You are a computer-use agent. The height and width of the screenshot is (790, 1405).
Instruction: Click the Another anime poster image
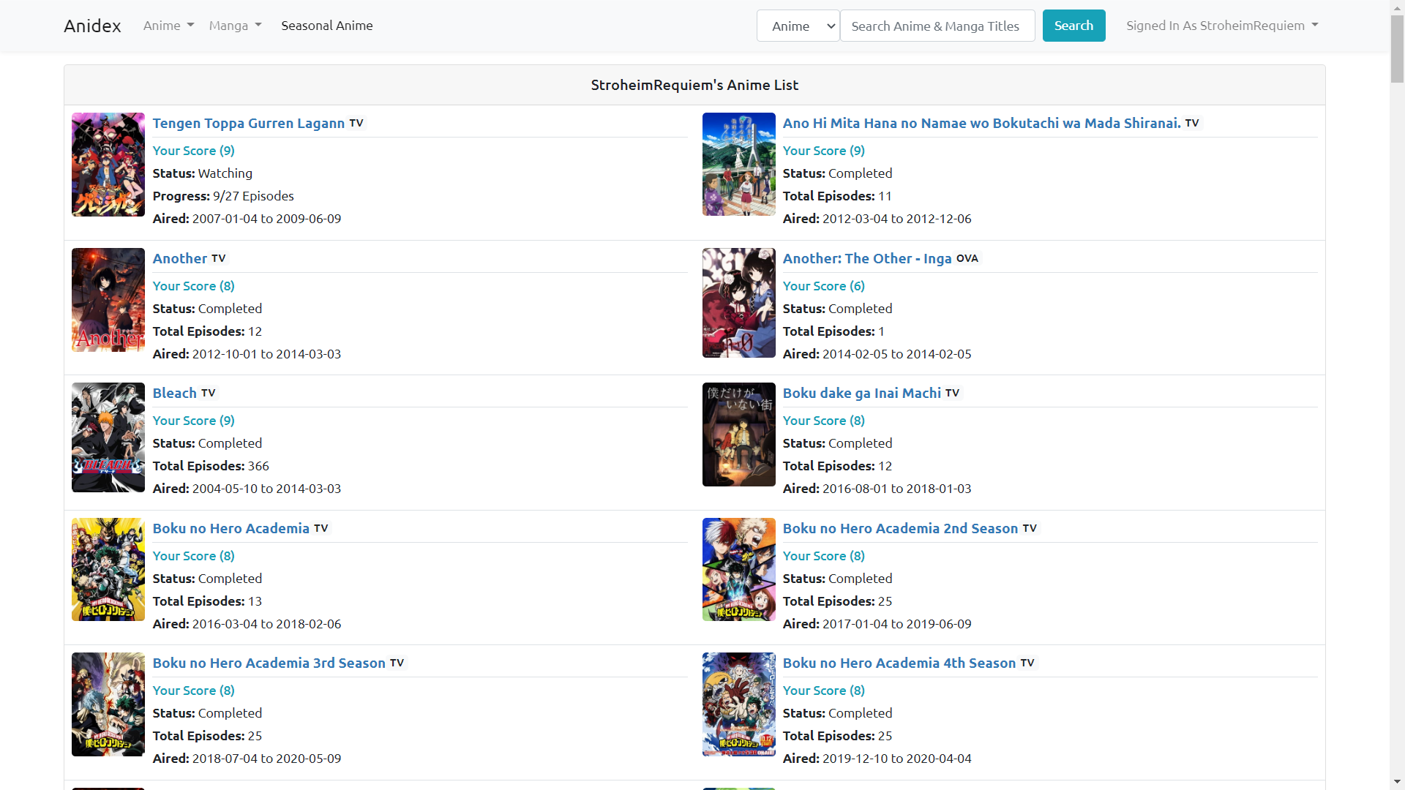108,300
